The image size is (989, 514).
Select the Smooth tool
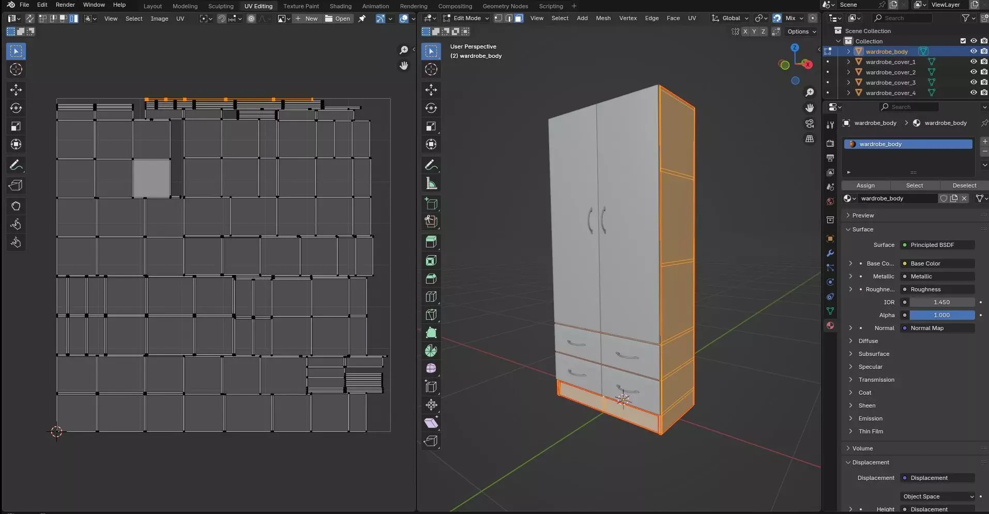coord(431,368)
